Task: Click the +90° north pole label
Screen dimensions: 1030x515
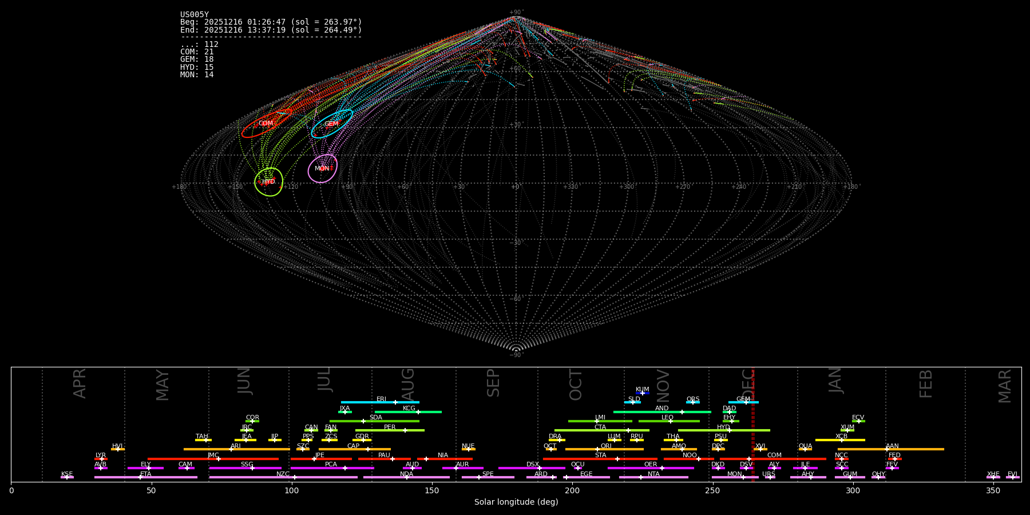Action: tap(516, 13)
